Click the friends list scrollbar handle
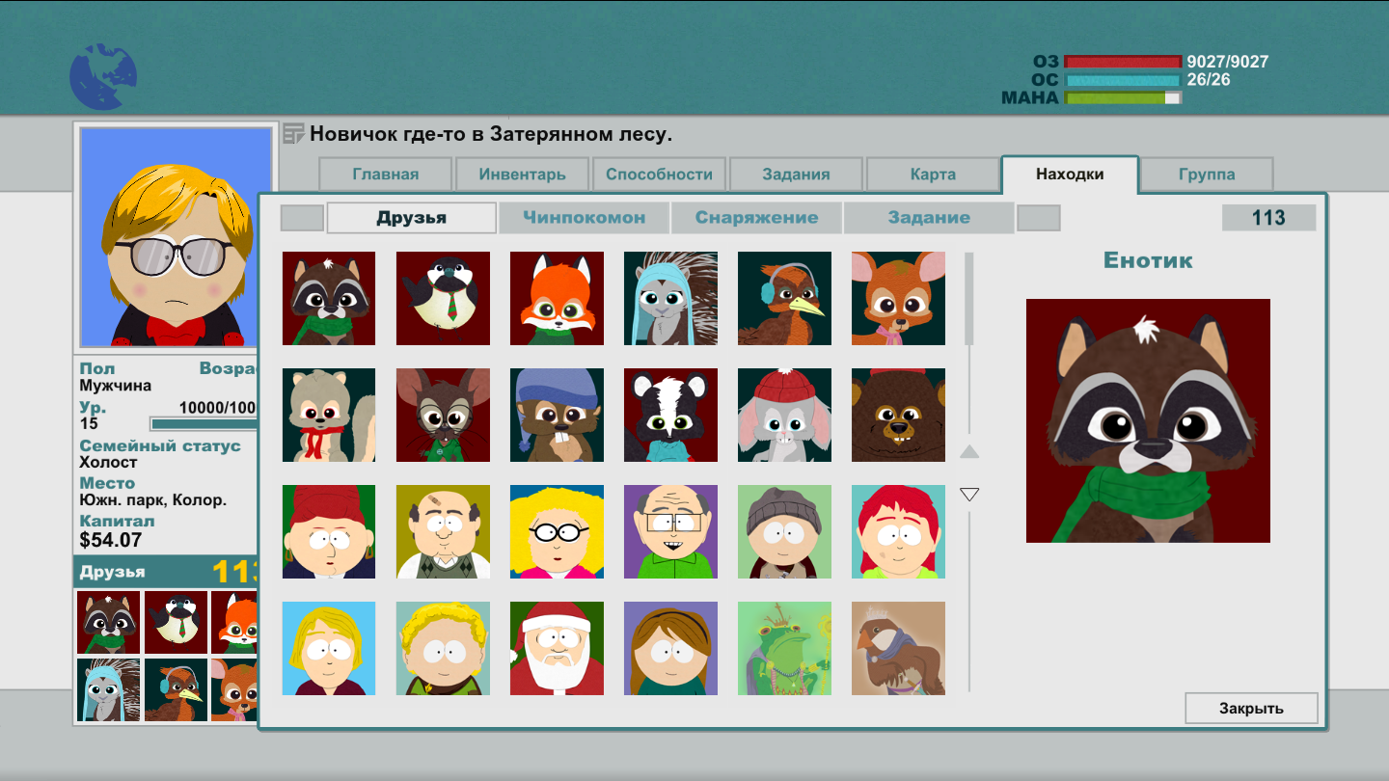Screen dimensions: 1389x781 pos(969,298)
